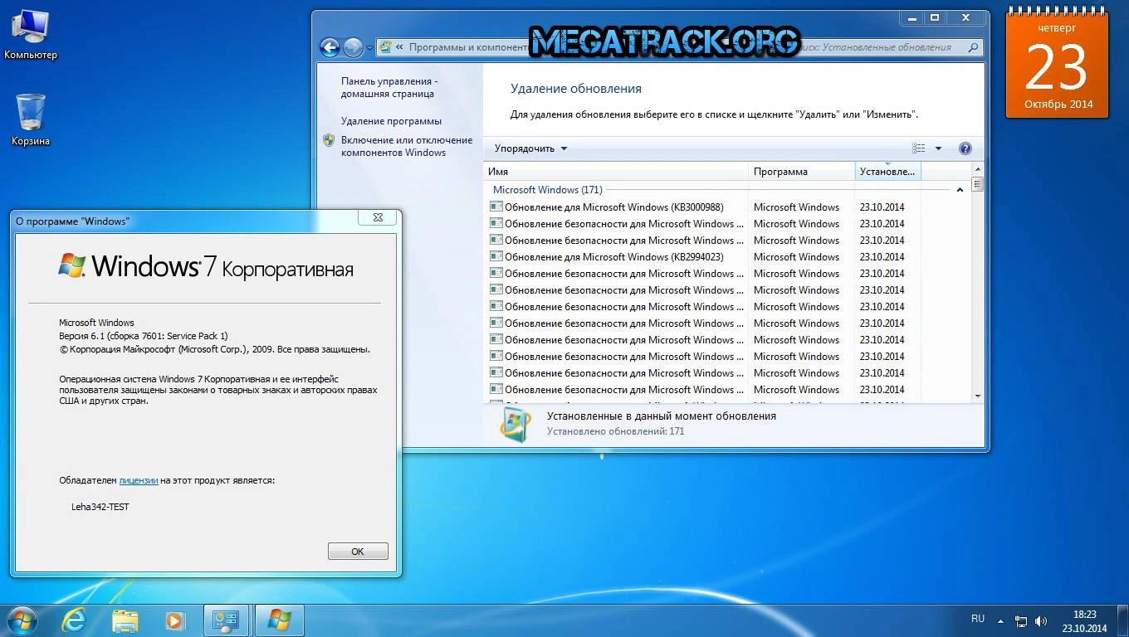Viewport: 1129px width, 637px height.
Task: Click the Установлено обновлений: 171 text
Action: 615,431
